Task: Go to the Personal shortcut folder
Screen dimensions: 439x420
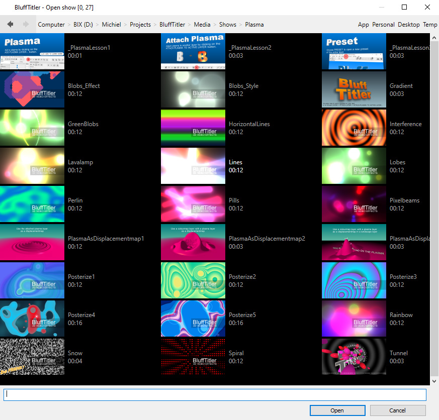Action: tap(383, 25)
